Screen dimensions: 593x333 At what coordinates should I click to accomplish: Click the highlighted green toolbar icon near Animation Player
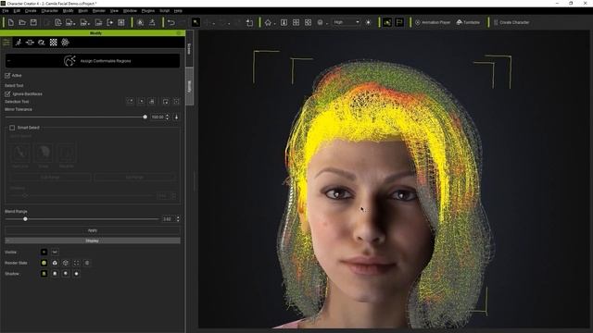tap(387, 22)
